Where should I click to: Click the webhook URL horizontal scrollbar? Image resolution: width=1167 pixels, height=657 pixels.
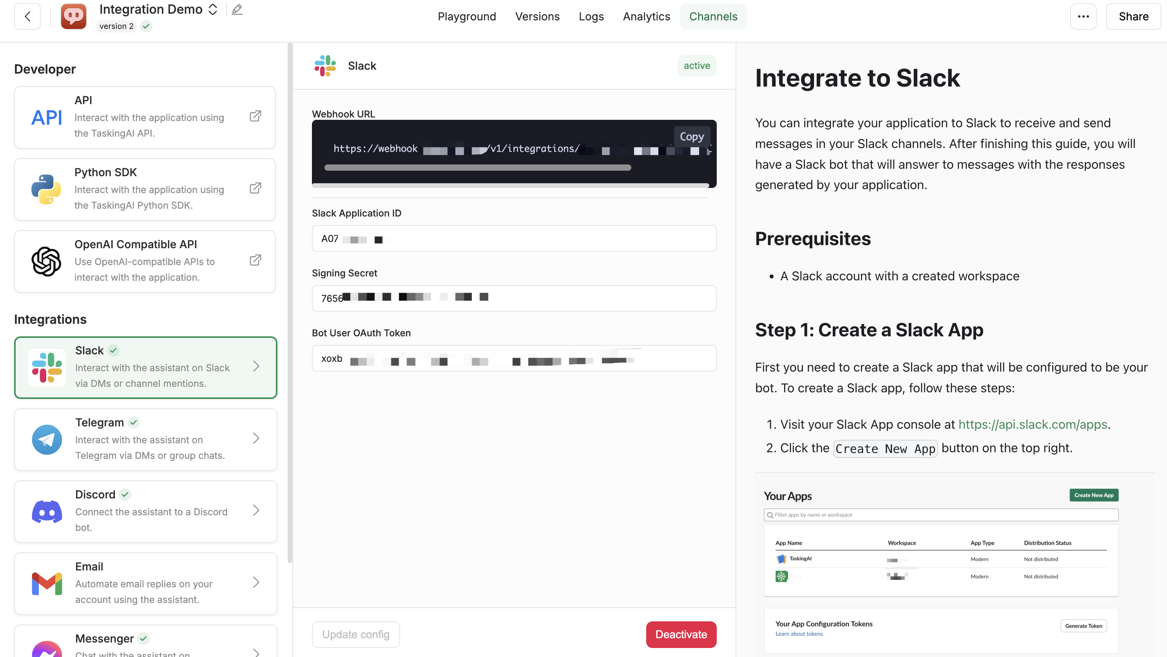[x=477, y=168]
